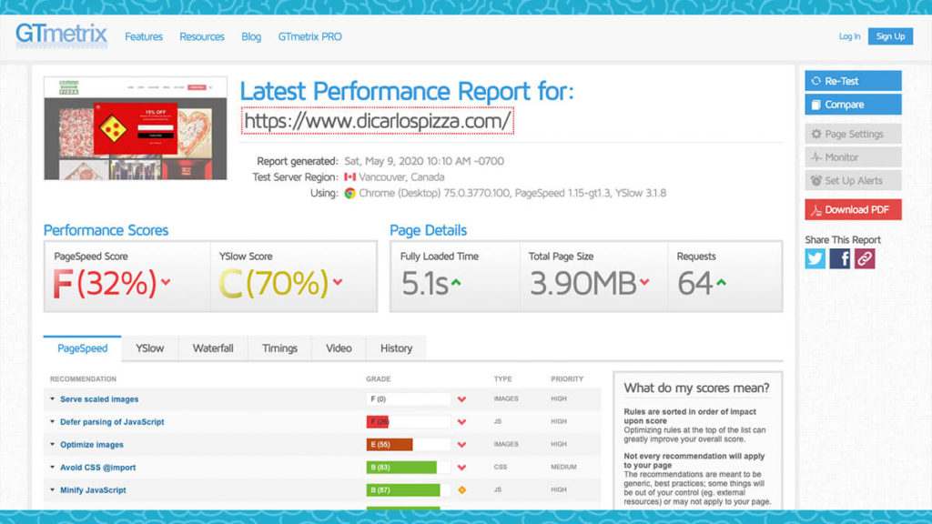Open the Waterfall tab
This screenshot has height=524, width=932.
[x=213, y=348]
